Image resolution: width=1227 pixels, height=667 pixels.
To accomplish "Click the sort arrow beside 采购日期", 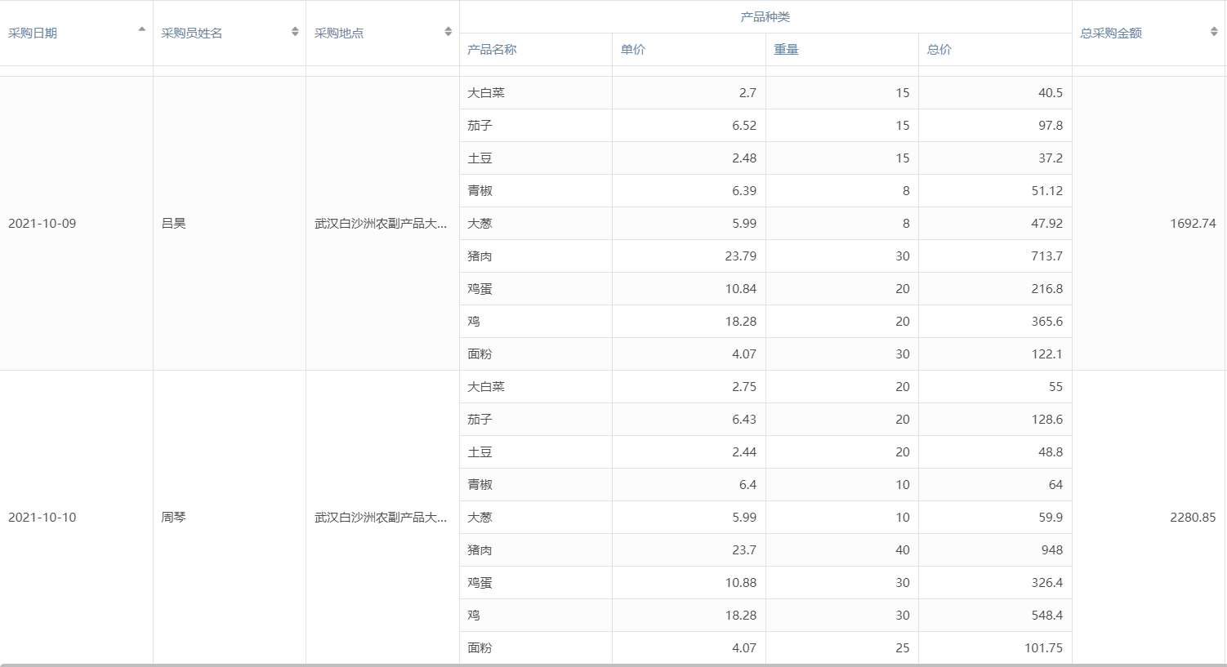I will point(141,30).
